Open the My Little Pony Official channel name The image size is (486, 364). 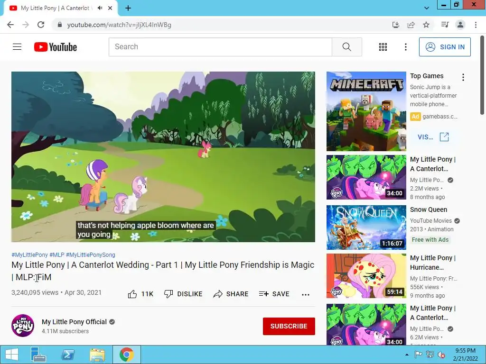74,322
